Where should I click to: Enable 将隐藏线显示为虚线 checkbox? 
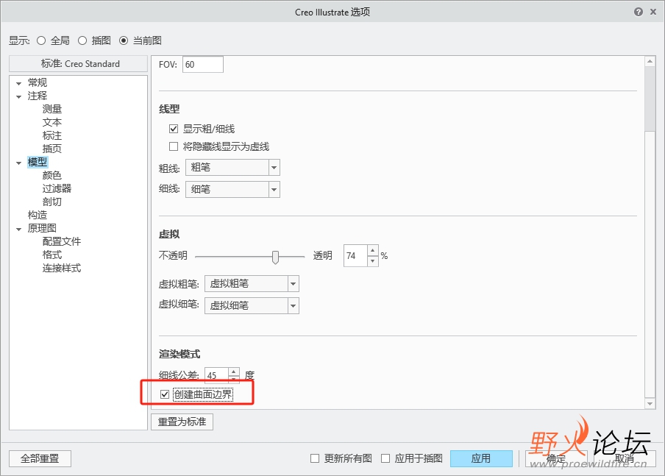[174, 146]
